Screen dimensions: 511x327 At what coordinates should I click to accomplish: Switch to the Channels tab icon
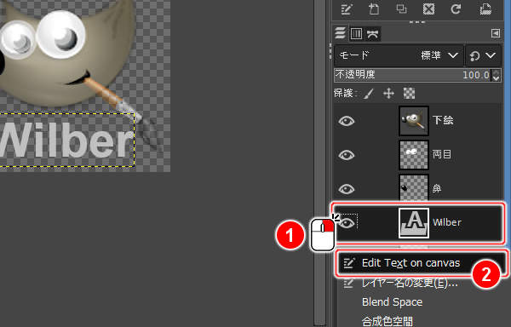click(356, 33)
